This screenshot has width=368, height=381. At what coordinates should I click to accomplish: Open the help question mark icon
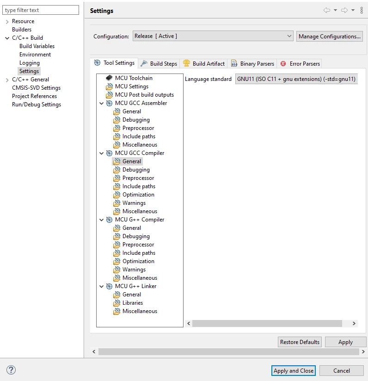[11, 370]
